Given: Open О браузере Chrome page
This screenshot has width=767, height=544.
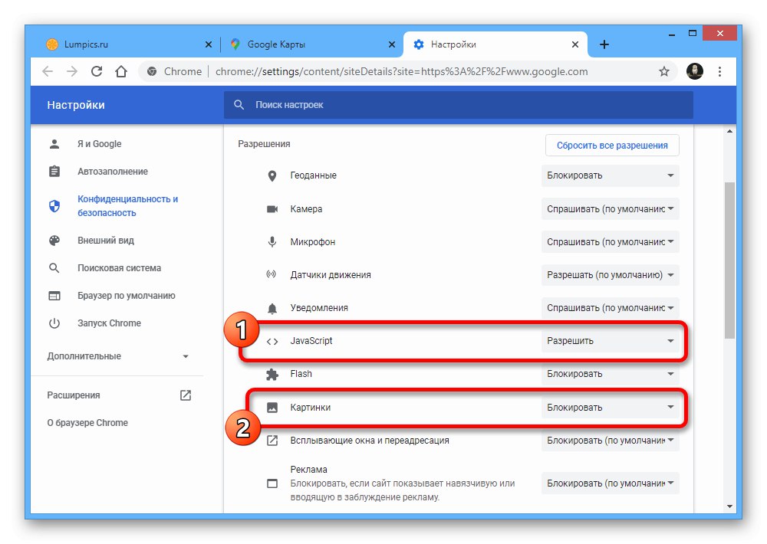Looking at the screenshot, I should pos(87,423).
